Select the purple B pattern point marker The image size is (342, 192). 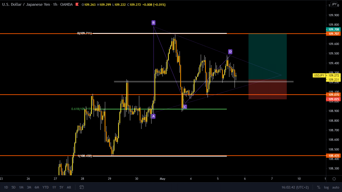click(x=153, y=23)
